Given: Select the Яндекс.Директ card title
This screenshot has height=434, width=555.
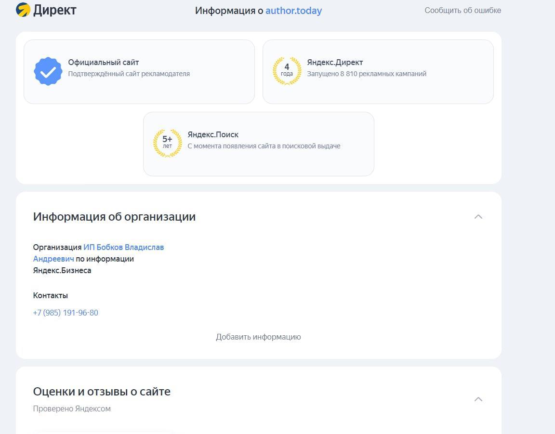Looking at the screenshot, I should click(x=335, y=62).
